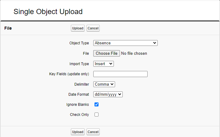Click the top Upload button
The height and width of the screenshot is (137, 220).
click(78, 28)
